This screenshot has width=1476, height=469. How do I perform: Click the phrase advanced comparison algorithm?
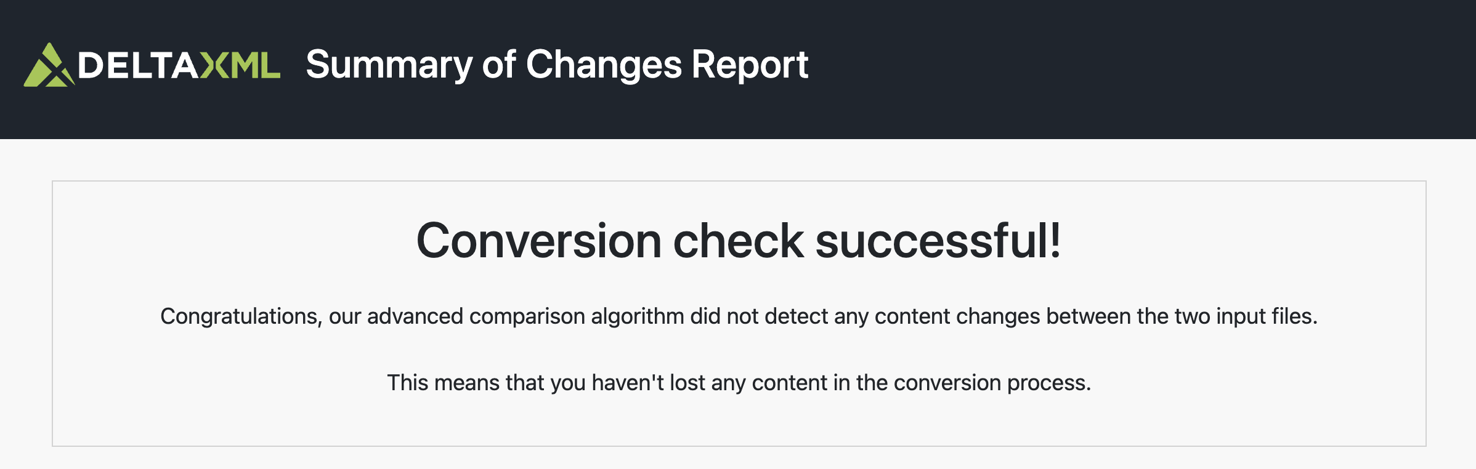[525, 316]
